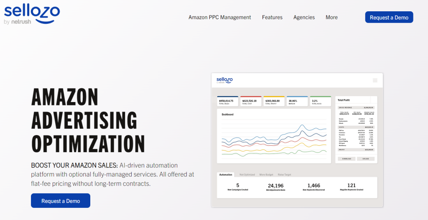Click the Costs row in Total Profit panel
This screenshot has height=220, width=428.
coord(356,127)
